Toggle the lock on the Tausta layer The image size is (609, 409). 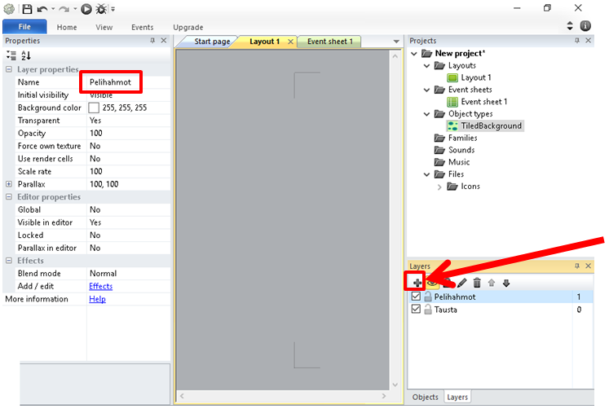[x=427, y=310]
